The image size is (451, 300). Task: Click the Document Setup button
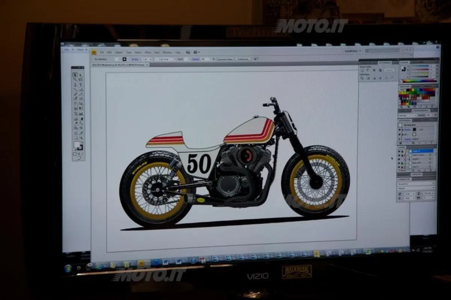(225, 59)
